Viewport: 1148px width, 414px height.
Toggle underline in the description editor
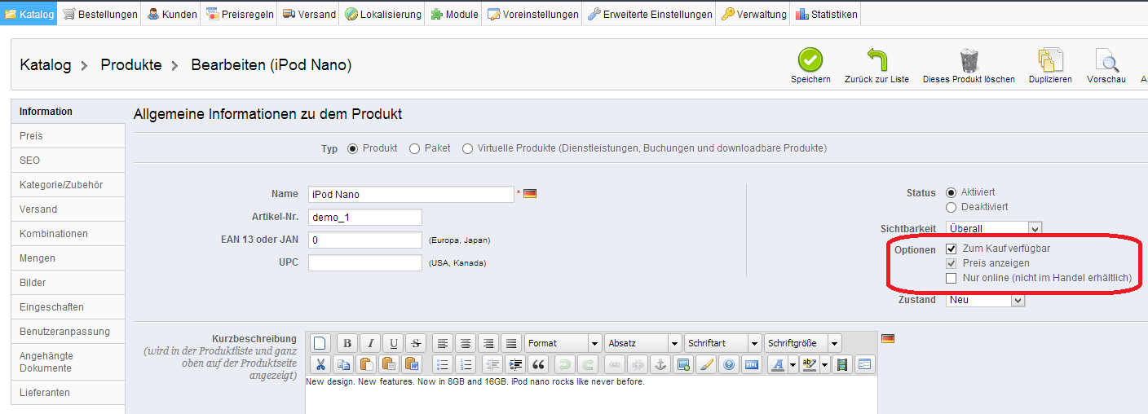pos(393,343)
